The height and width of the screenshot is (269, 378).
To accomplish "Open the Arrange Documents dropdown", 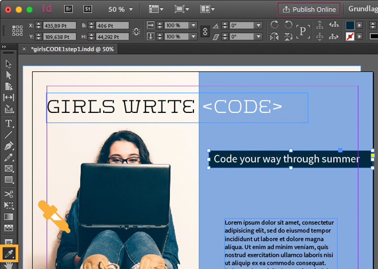I will pyautogui.click(x=208, y=9).
